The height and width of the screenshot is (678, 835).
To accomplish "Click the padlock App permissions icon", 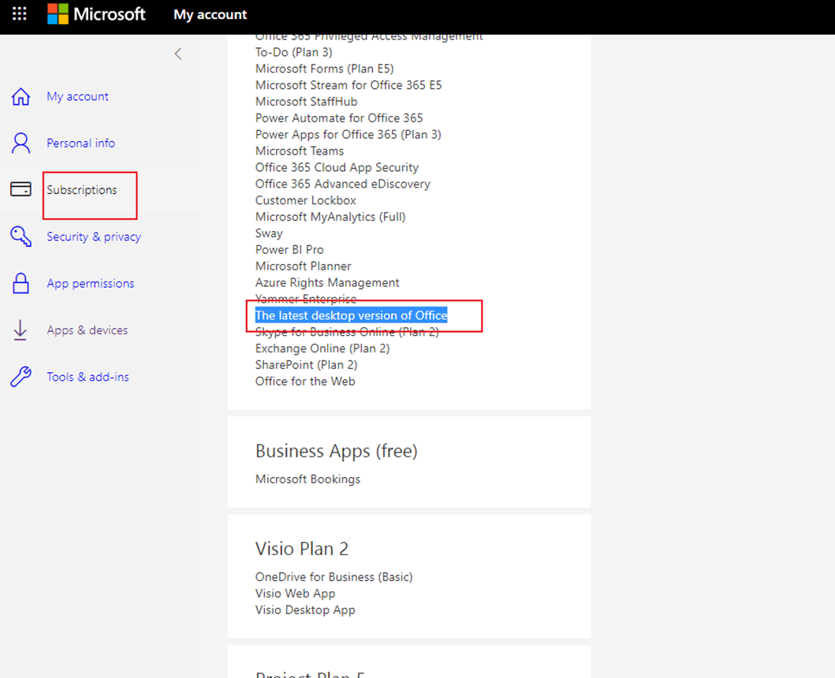I will point(21,283).
